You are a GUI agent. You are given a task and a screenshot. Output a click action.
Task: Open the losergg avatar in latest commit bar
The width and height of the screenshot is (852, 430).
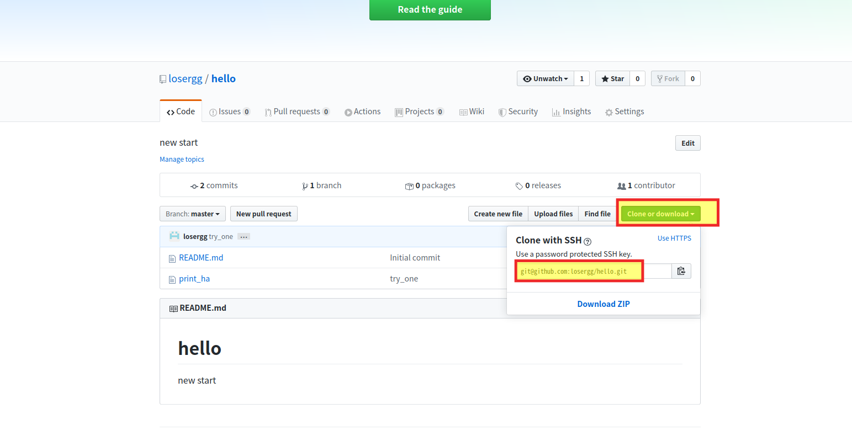click(174, 236)
